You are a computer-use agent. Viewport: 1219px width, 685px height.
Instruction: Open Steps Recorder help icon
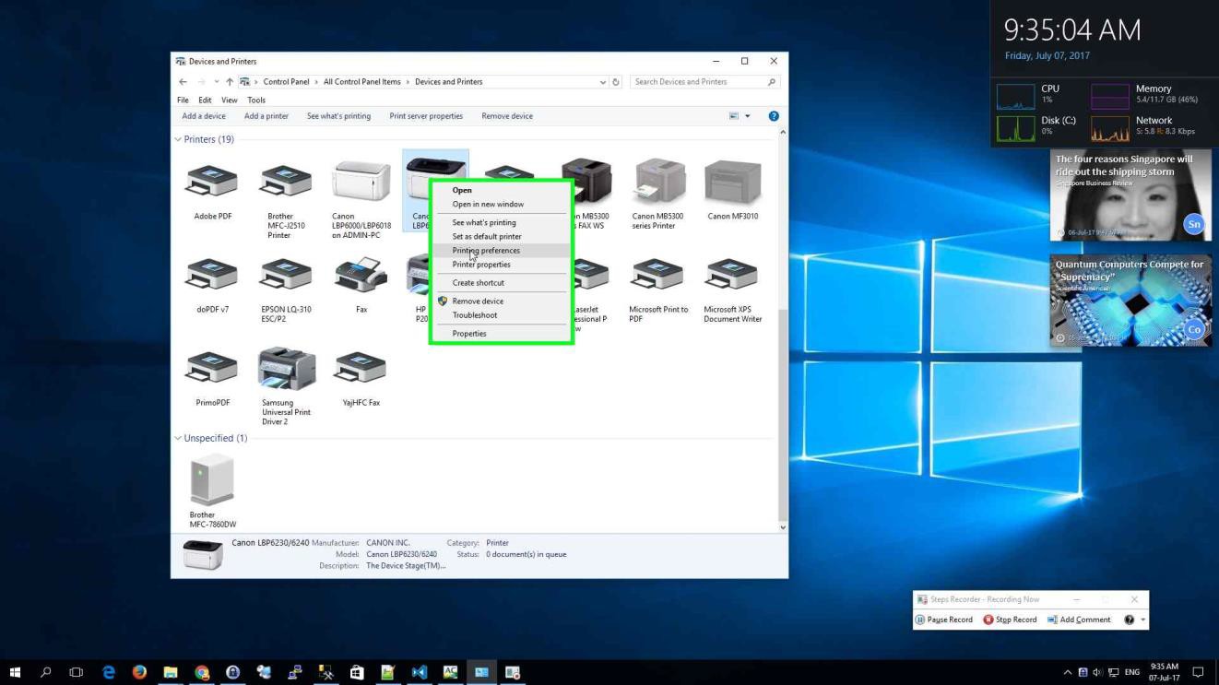point(1130,620)
